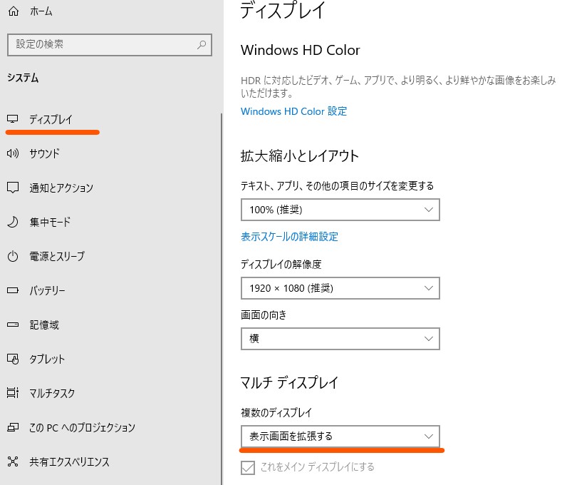Click into the settings search (設定の検索) field
The height and width of the screenshot is (485, 562).
[110, 45]
